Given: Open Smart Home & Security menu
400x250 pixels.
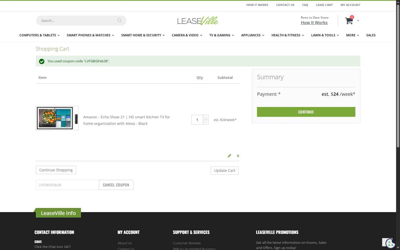Looking at the screenshot, I should coord(143,35).
